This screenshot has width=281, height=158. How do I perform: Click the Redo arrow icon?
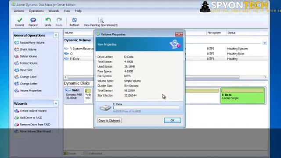coord(59,20)
